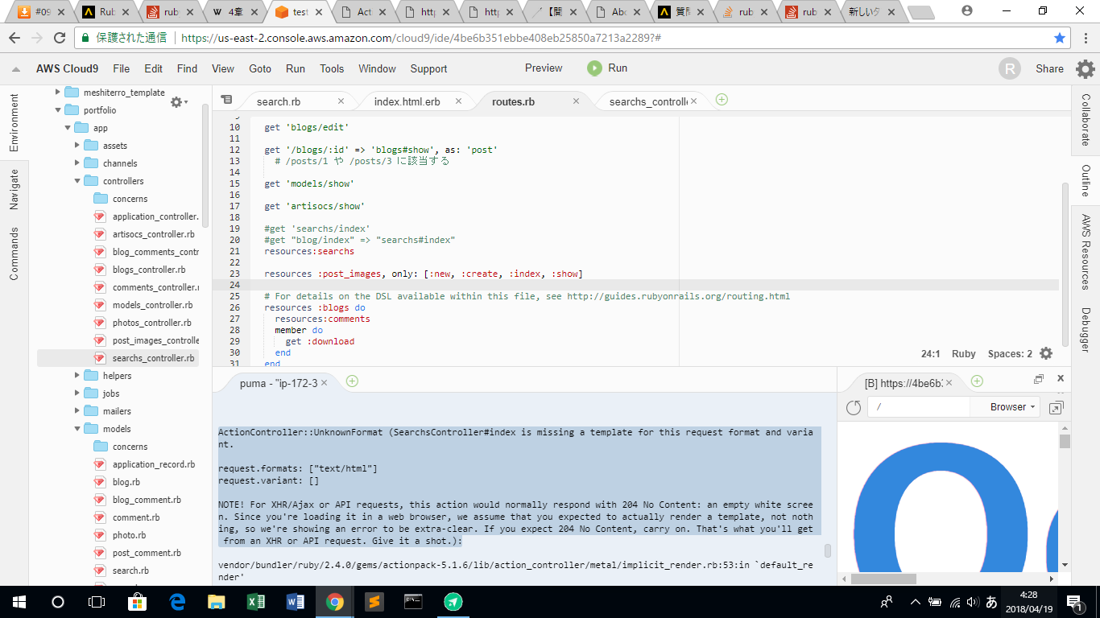Expand the channels folder

pos(77,163)
